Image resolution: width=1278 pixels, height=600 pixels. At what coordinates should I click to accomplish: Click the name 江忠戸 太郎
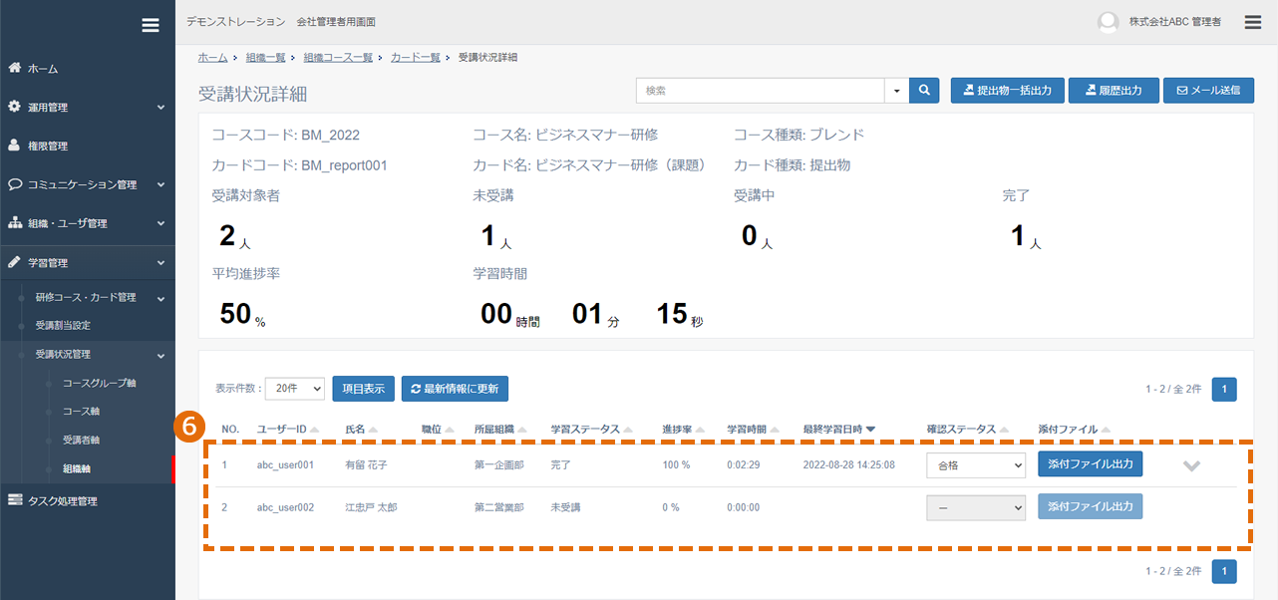click(x=371, y=507)
